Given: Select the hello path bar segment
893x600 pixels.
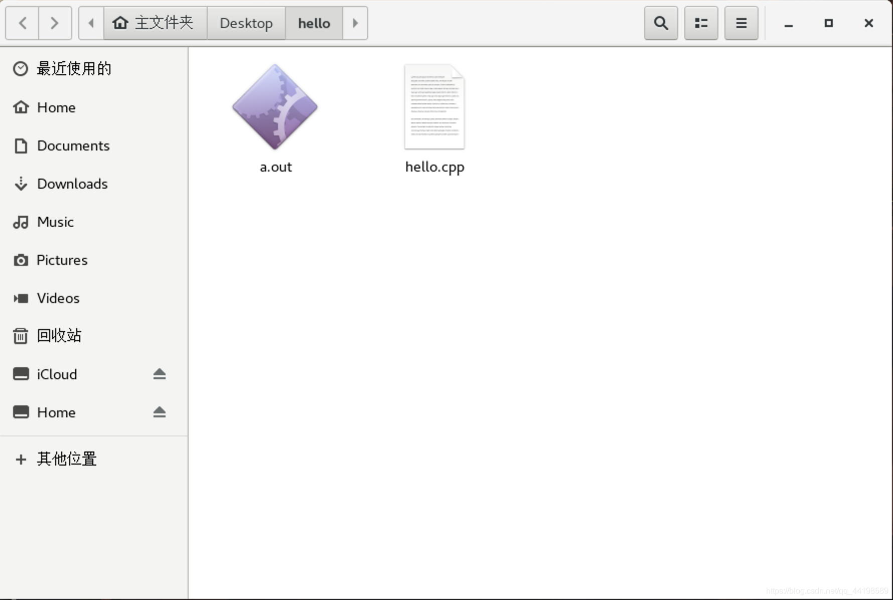Looking at the screenshot, I should (314, 23).
